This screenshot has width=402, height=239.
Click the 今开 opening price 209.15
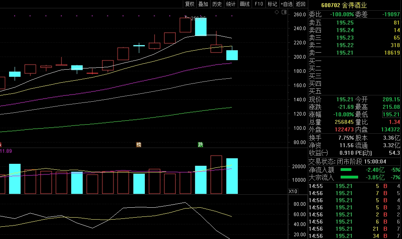point(391,99)
